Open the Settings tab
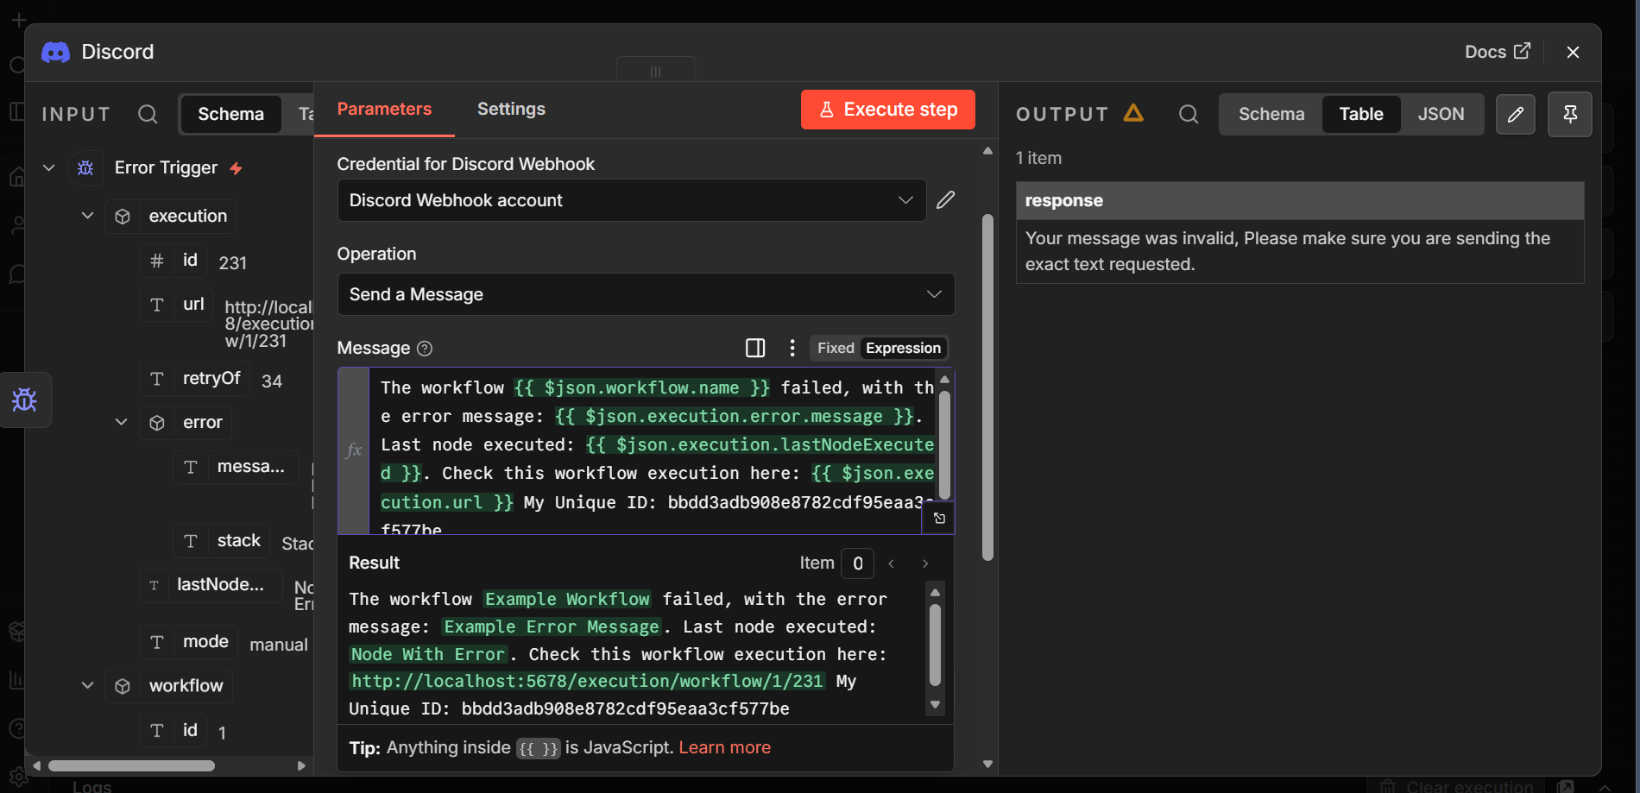1640x793 pixels. tap(511, 109)
